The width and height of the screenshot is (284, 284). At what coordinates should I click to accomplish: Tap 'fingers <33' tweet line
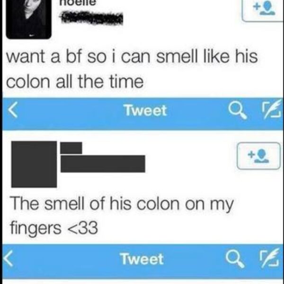(x=54, y=228)
